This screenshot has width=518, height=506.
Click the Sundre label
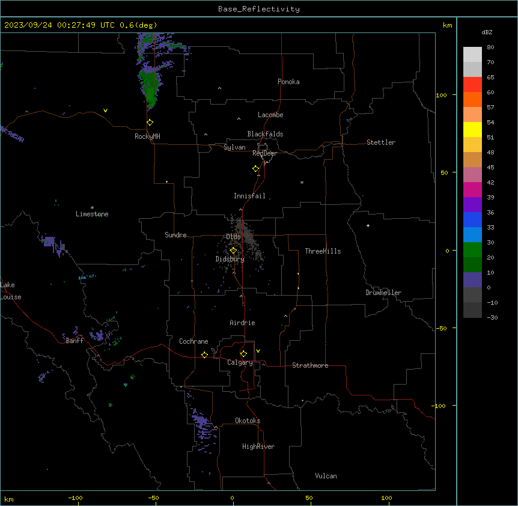(175, 235)
